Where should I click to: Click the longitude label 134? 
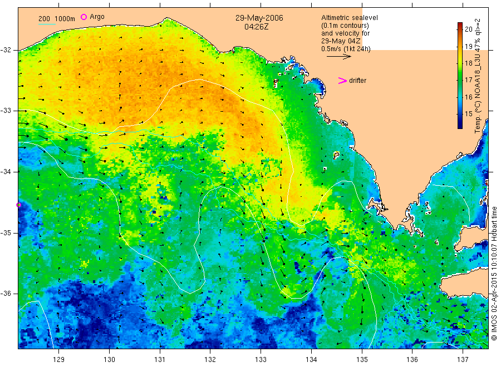click(311, 360)
